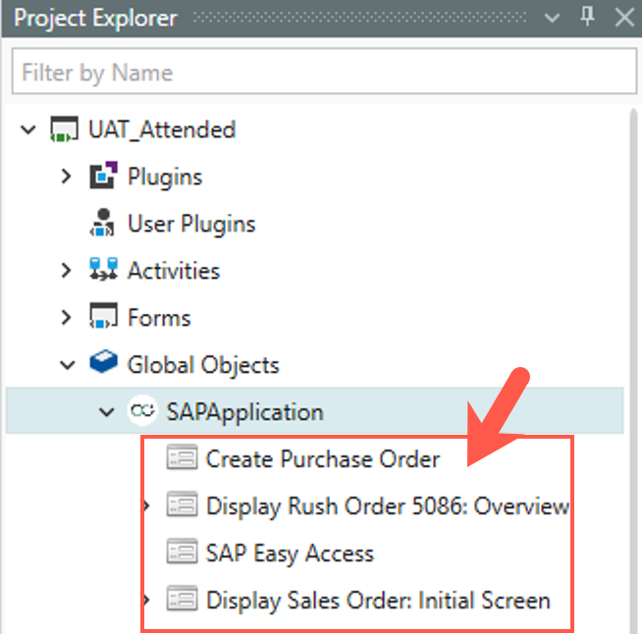Collapse the Global Objects node
Screen dimensions: 642x634
(x=67, y=365)
